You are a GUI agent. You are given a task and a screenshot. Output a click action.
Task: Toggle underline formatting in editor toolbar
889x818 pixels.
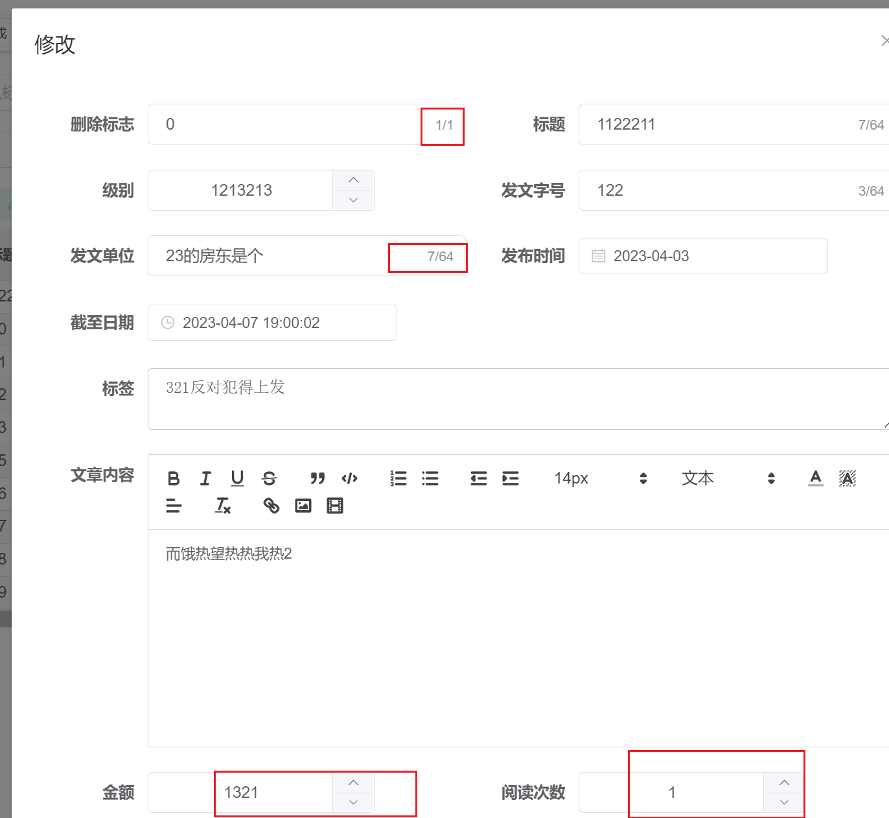click(x=237, y=478)
